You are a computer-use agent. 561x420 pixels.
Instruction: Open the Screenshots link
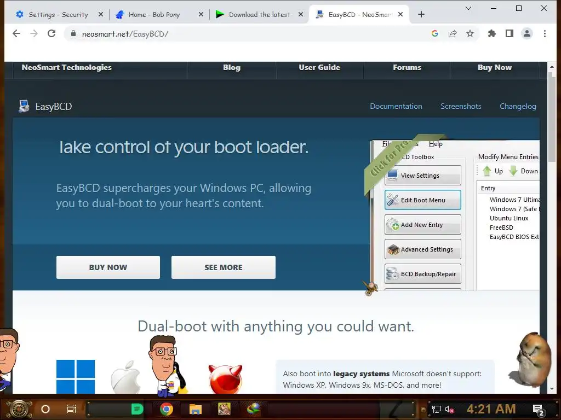(461, 107)
